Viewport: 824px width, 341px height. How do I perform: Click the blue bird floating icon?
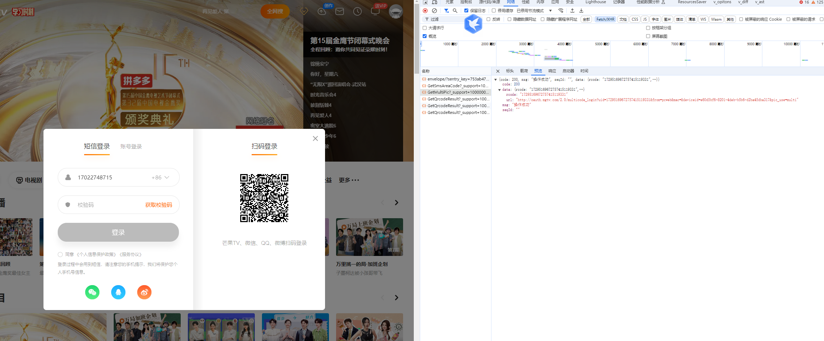(473, 24)
